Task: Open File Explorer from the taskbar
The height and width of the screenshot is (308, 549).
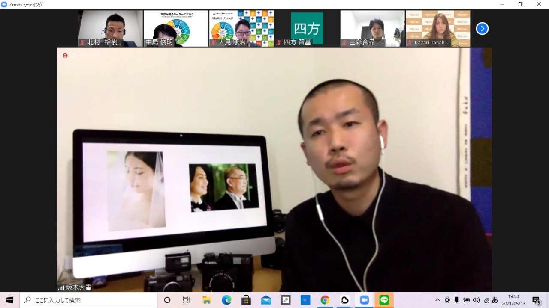Action: [207, 300]
